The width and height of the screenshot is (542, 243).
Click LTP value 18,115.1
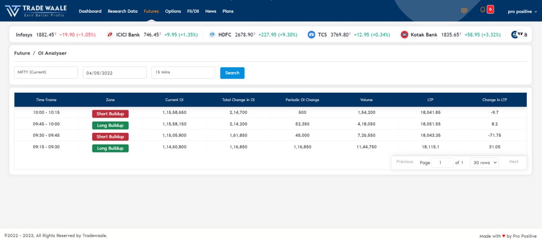click(430, 147)
